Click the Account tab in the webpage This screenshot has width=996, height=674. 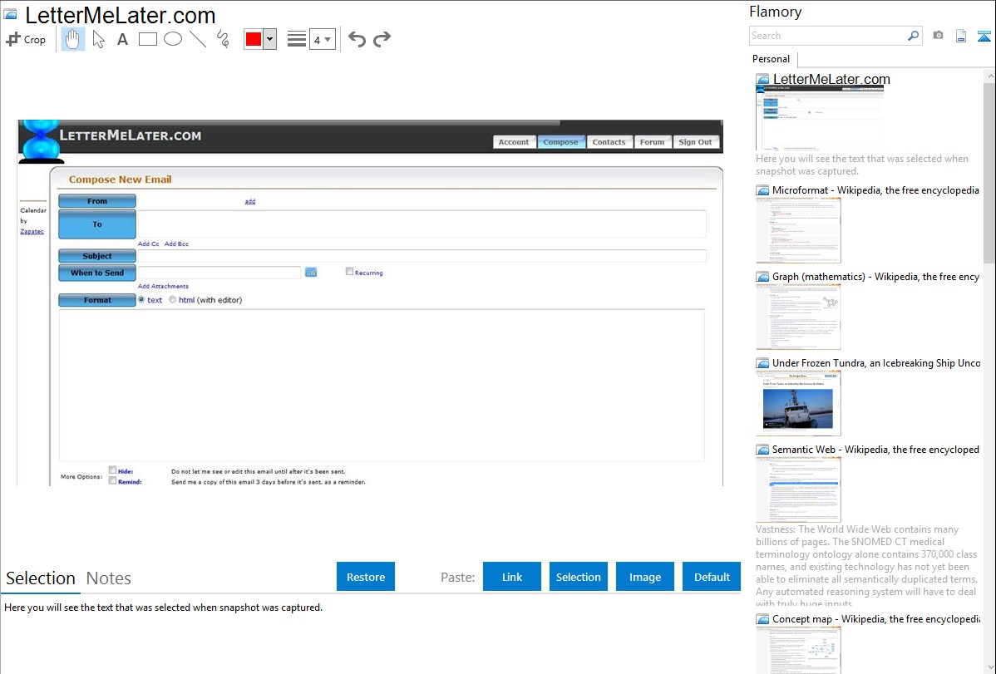click(513, 142)
